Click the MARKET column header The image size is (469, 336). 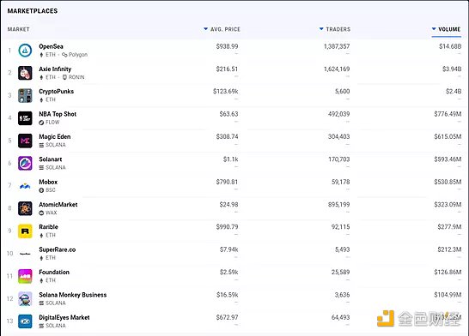(x=19, y=29)
